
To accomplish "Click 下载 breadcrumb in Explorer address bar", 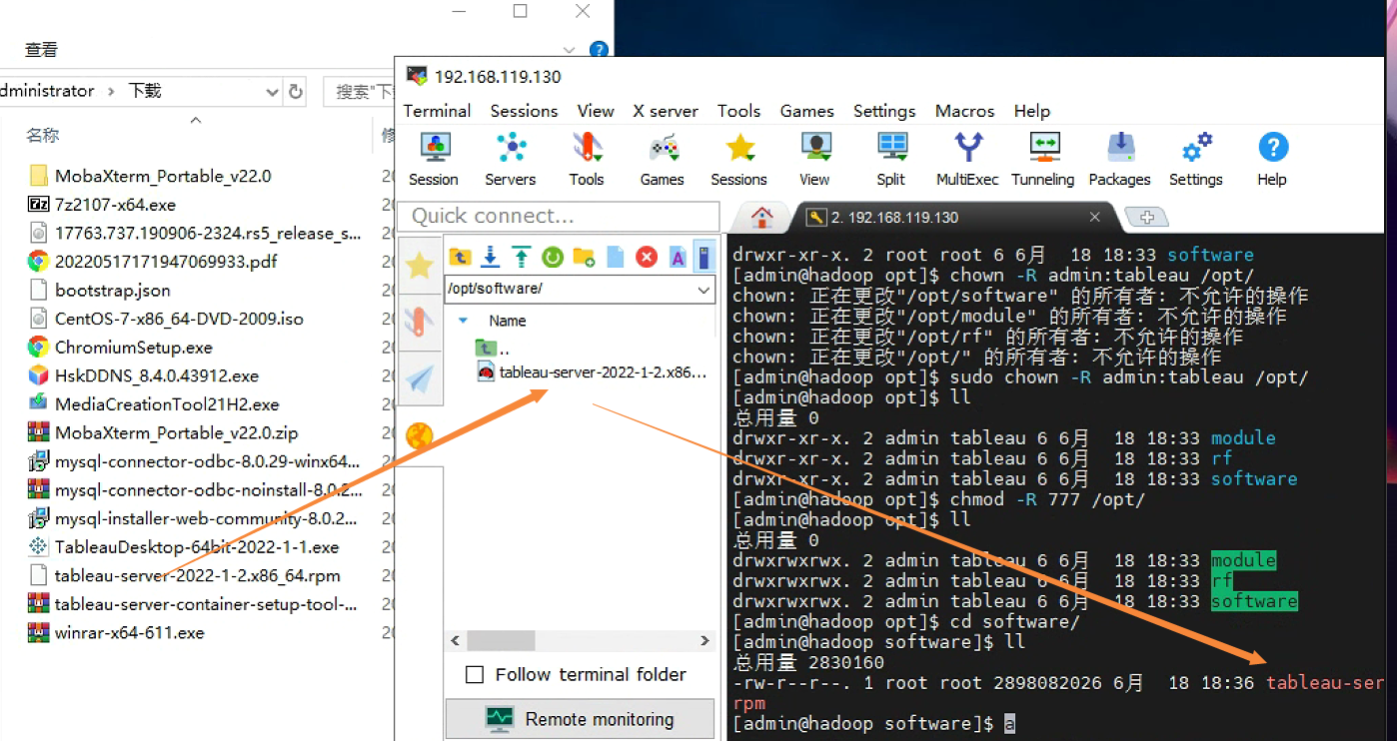I will click(x=145, y=91).
